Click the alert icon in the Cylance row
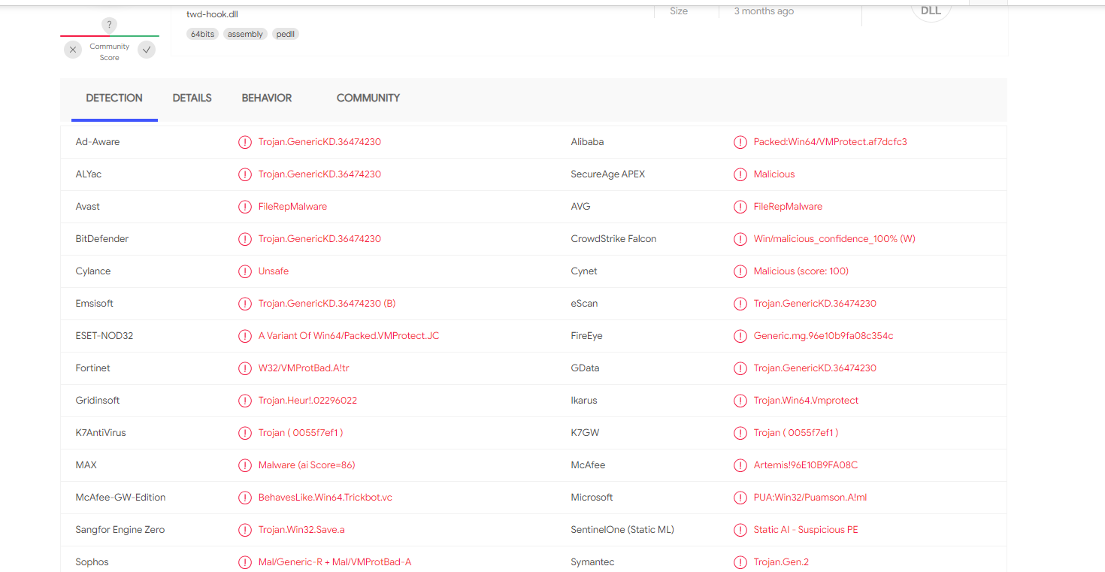Viewport: 1105px width, 572px height. 245,271
